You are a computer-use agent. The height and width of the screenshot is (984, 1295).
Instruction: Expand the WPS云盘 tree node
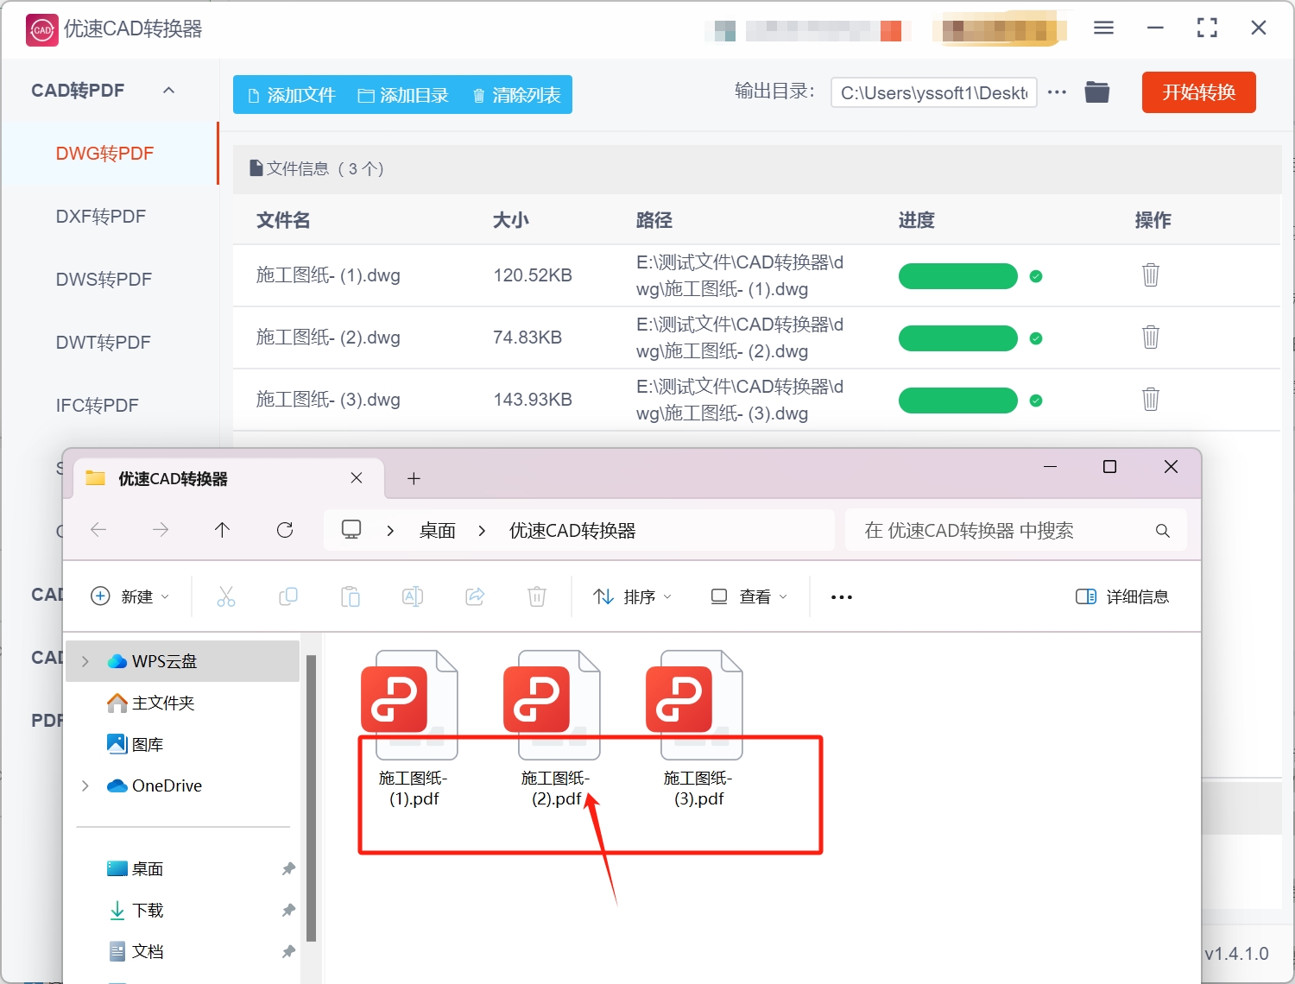coord(85,661)
